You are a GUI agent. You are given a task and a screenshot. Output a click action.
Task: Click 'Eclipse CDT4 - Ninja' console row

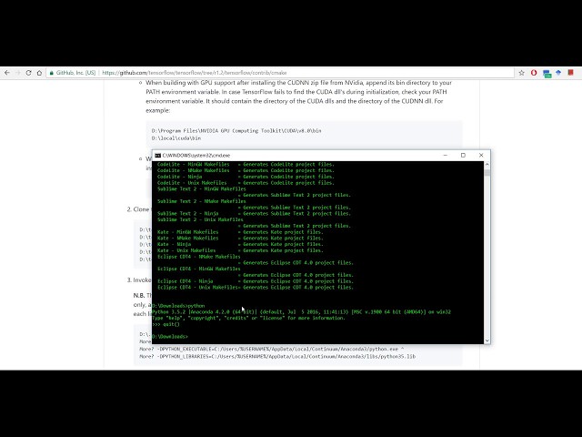pos(256,281)
